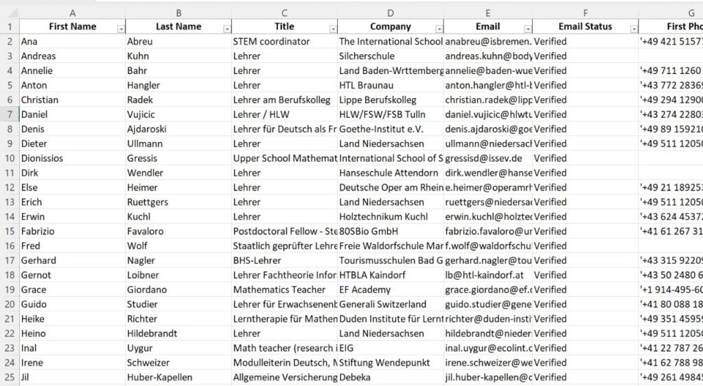Viewport: 703px width, 386px height.
Task: Select column A header
Action: coord(73,12)
